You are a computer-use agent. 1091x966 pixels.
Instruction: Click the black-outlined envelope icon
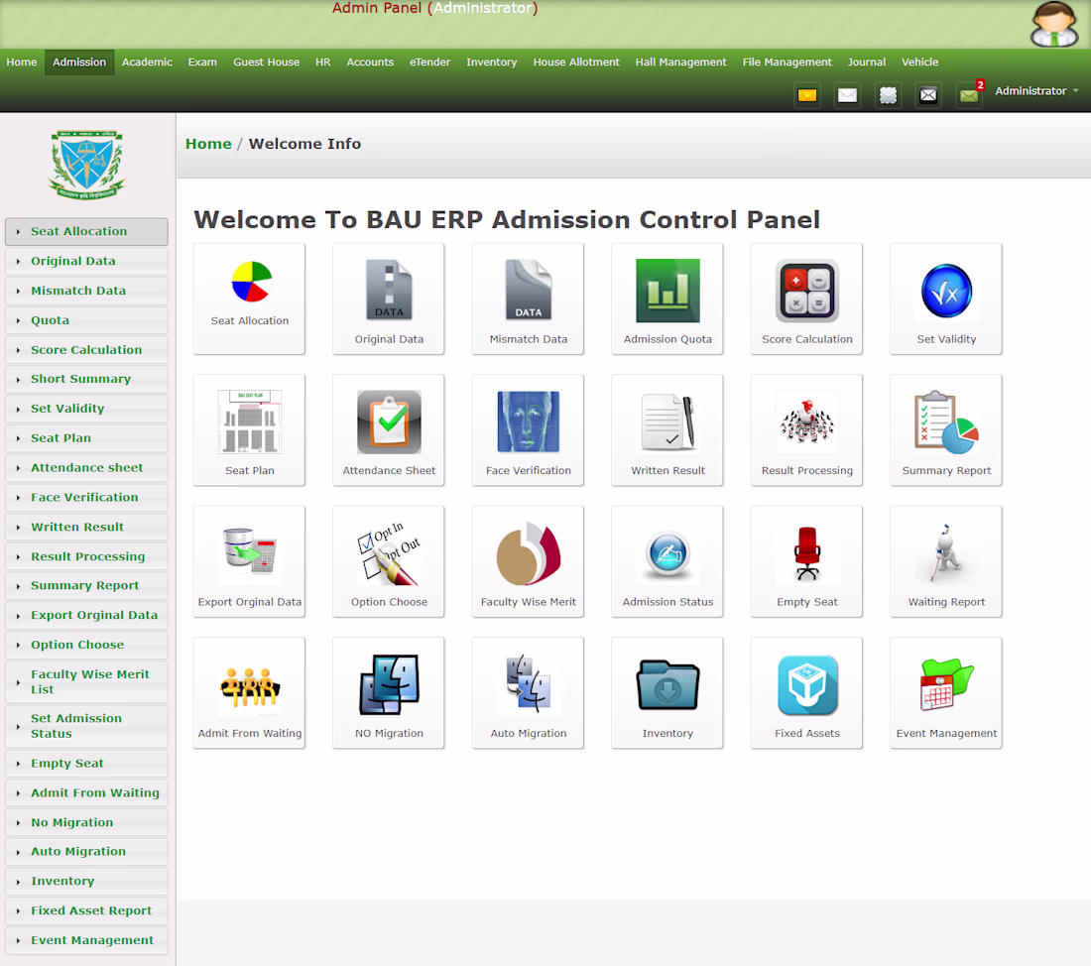(928, 94)
